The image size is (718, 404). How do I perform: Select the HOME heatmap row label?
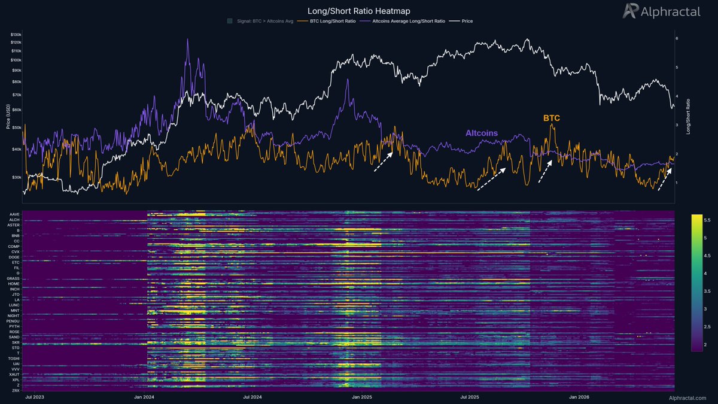coord(14,284)
